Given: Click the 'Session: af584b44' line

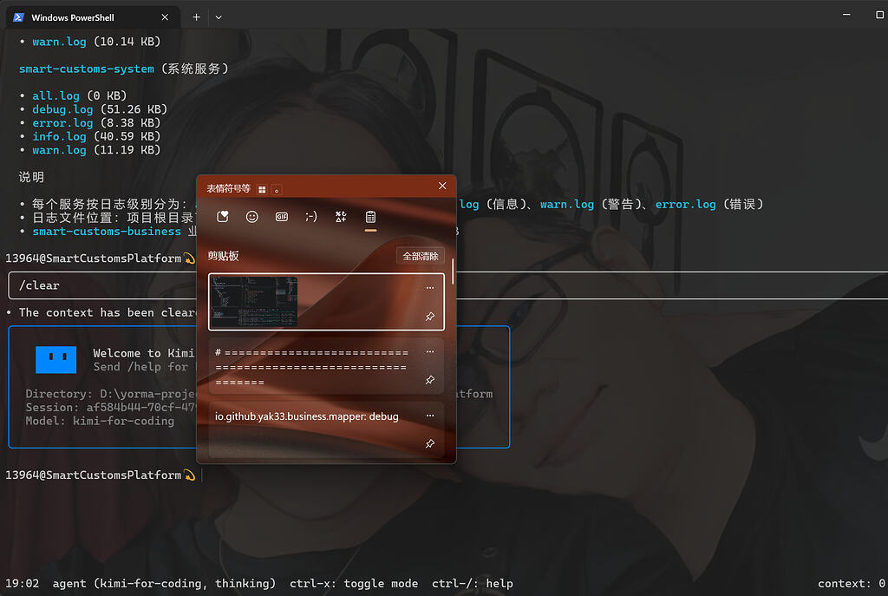Looking at the screenshot, I should [x=111, y=408].
